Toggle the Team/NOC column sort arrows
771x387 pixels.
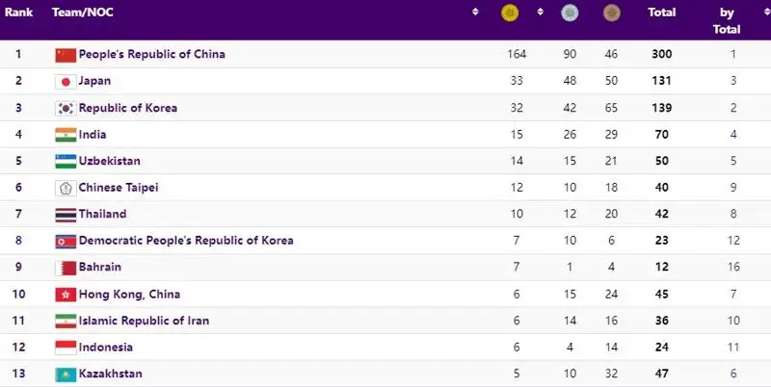click(475, 13)
